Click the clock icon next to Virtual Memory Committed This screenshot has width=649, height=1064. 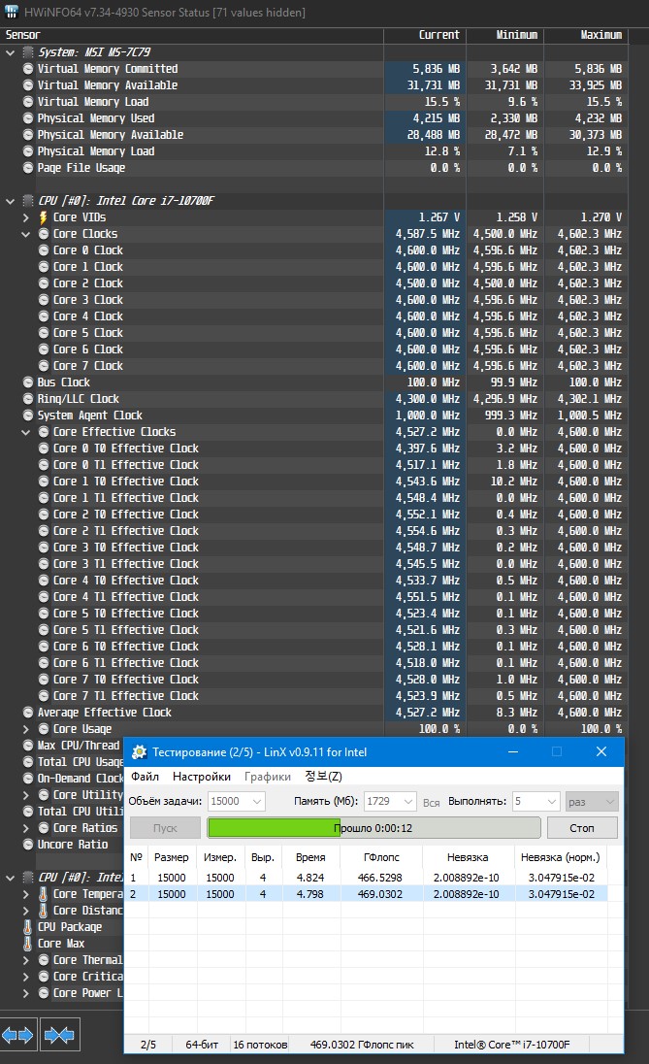(28, 69)
